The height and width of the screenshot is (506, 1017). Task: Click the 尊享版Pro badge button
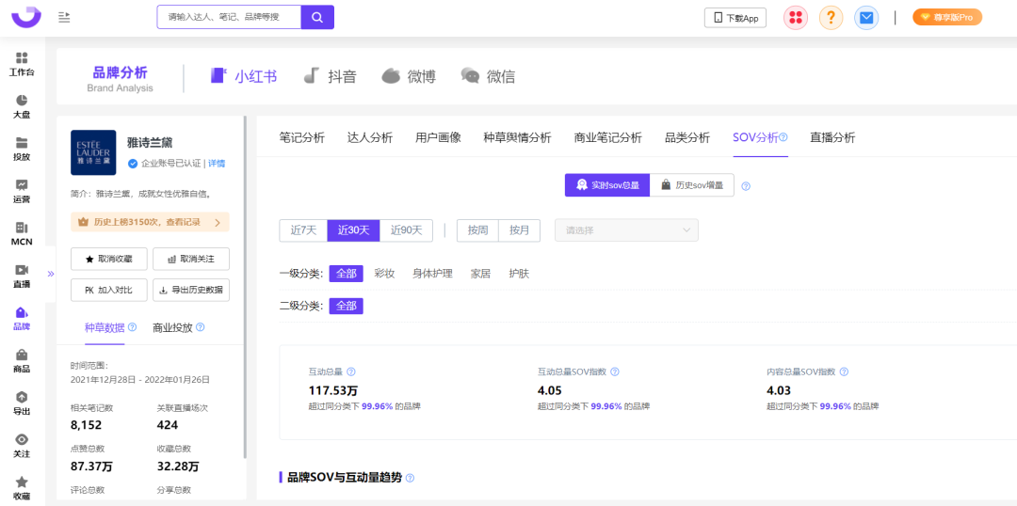(947, 18)
